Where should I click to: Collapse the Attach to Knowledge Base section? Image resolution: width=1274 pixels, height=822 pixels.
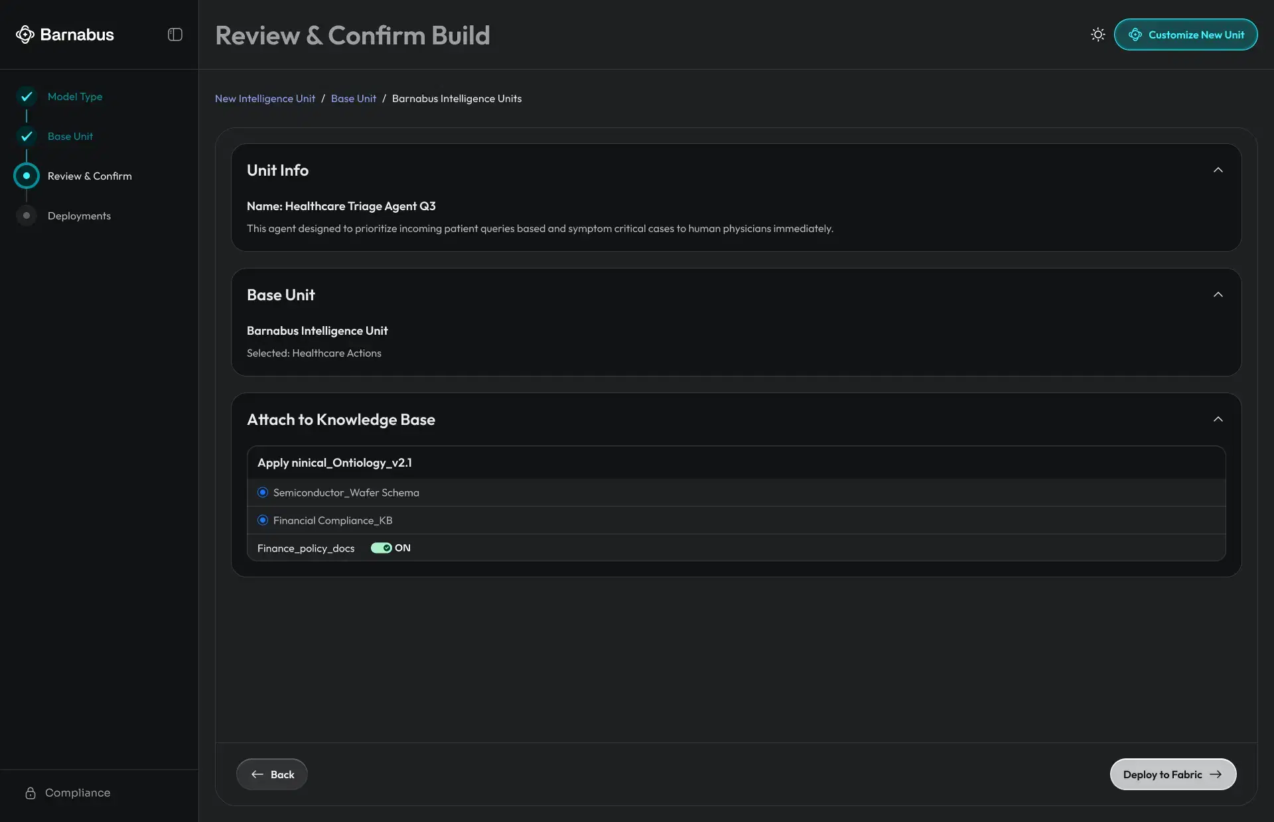point(1218,419)
